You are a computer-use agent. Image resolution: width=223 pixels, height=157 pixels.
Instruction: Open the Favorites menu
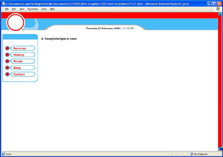[33, 9]
